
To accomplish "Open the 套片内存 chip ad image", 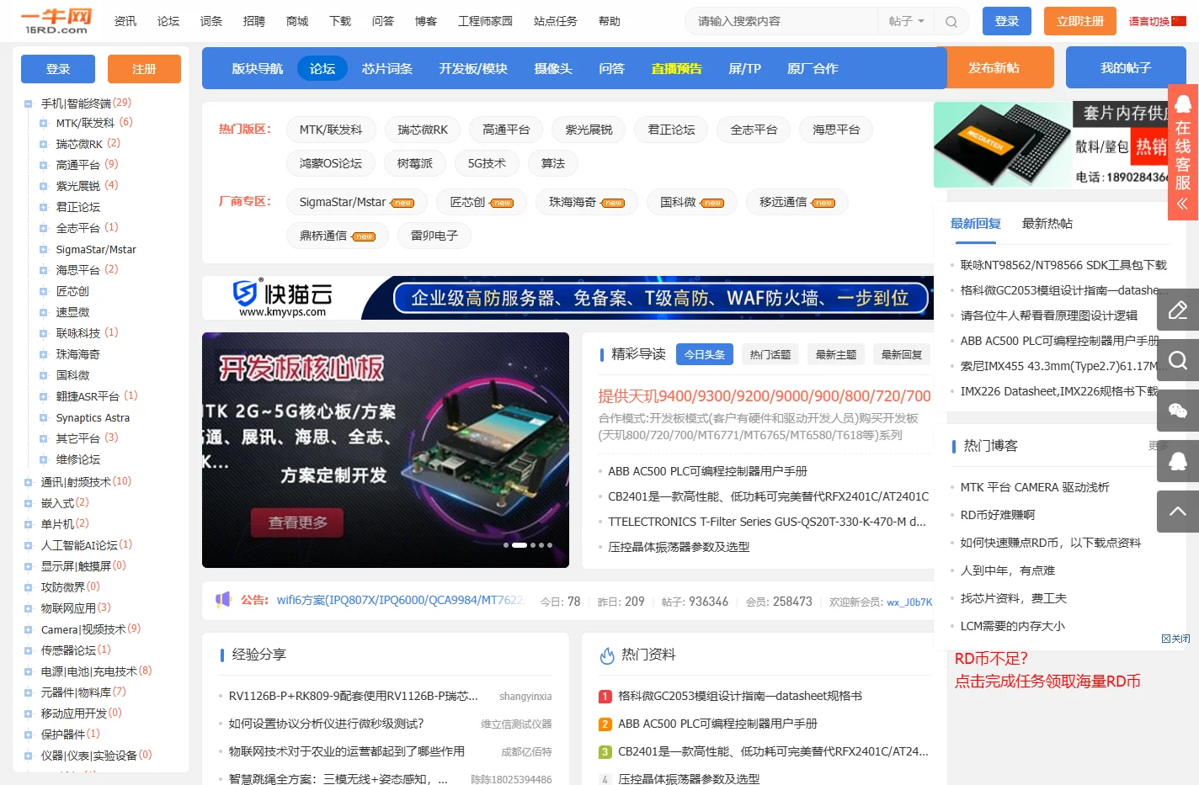I will point(1051,145).
